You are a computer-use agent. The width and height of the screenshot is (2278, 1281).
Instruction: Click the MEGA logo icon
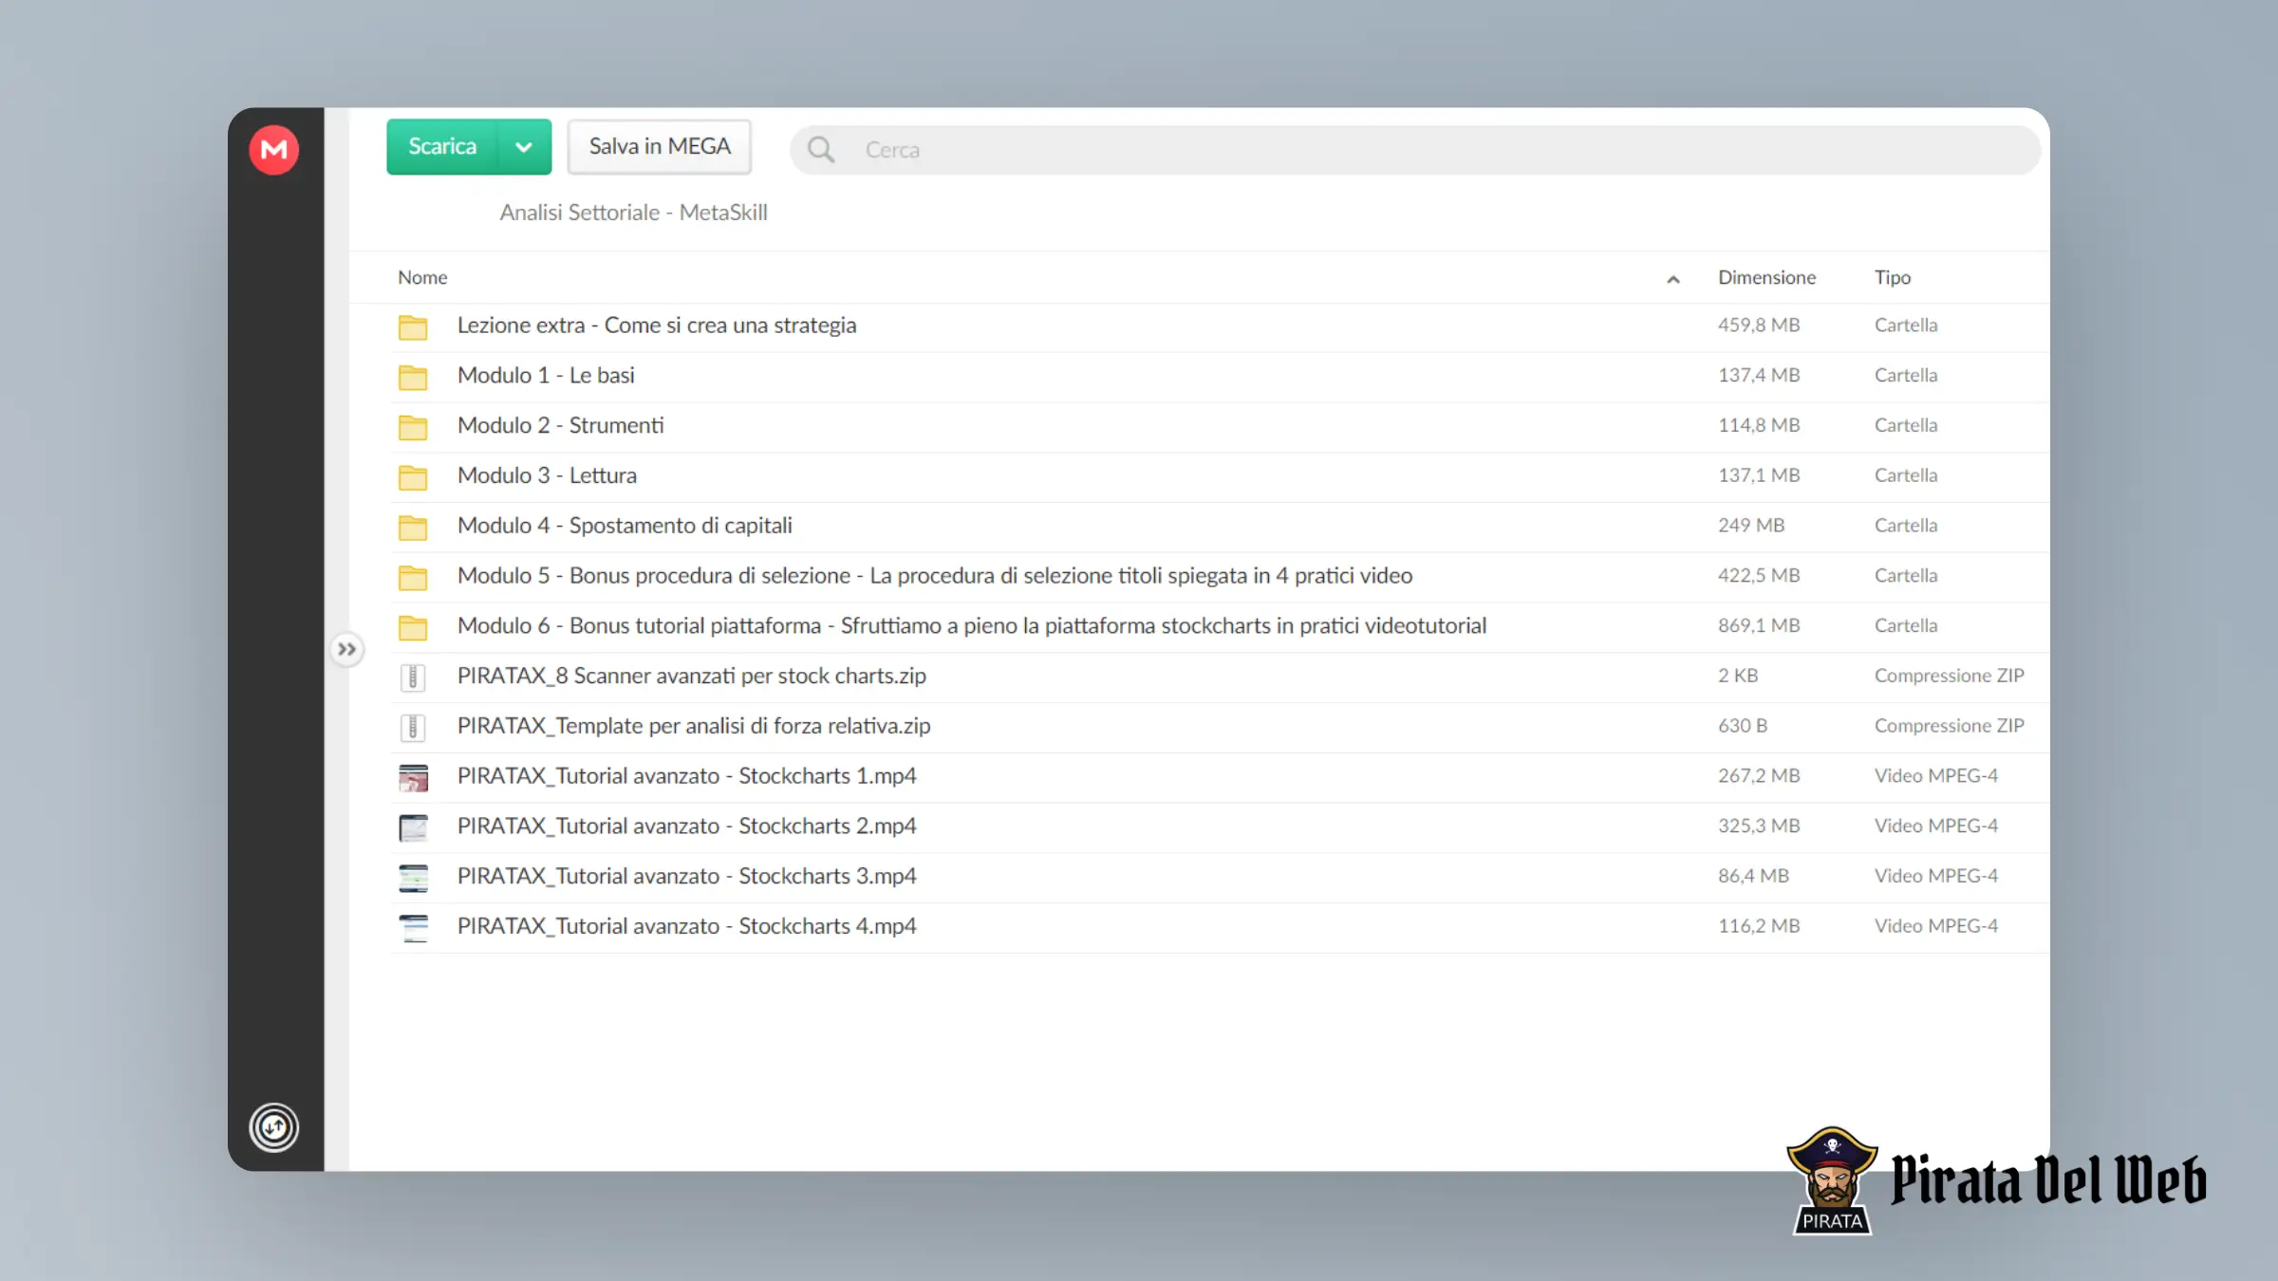tap(273, 150)
